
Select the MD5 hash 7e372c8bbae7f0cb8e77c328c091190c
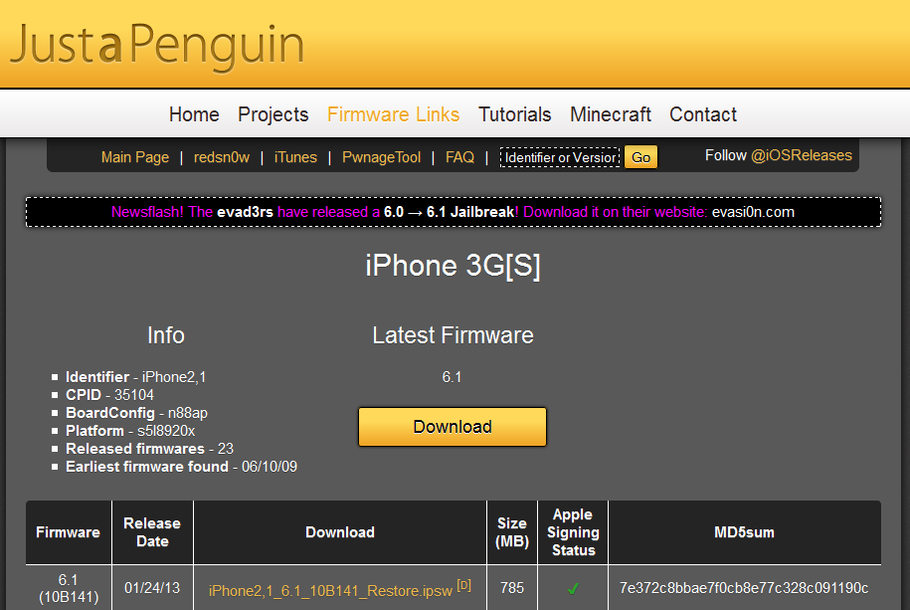tap(744, 588)
